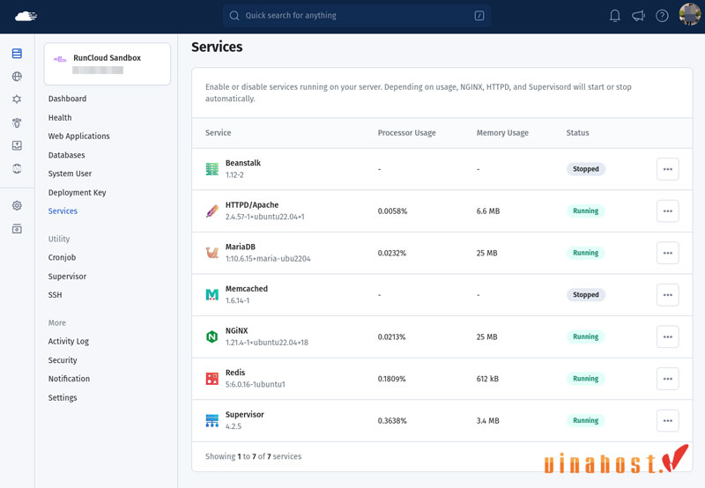Open Cronjob in sidebar
The width and height of the screenshot is (705, 488).
click(62, 257)
